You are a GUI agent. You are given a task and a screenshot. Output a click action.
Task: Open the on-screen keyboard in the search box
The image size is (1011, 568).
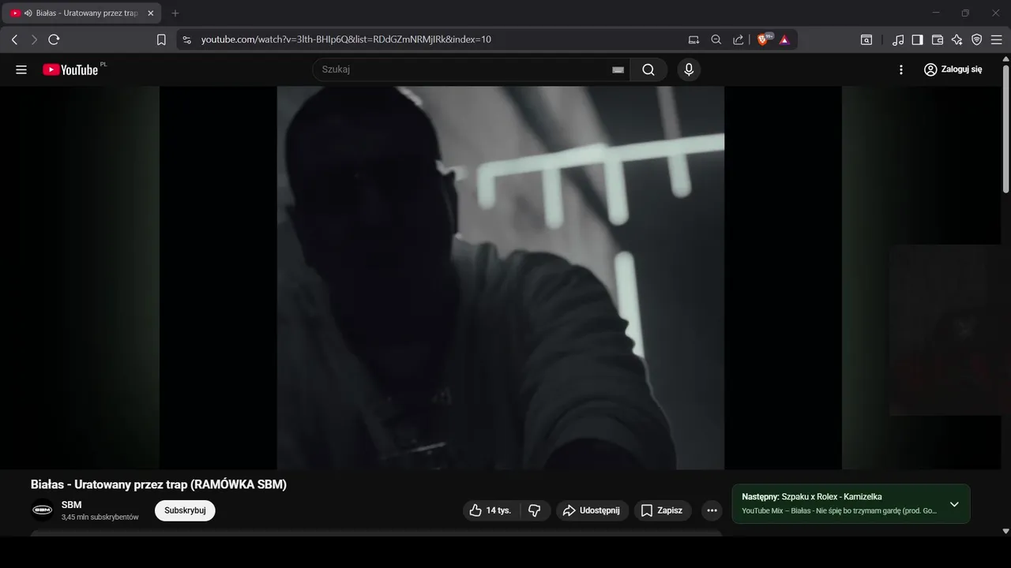[x=618, y=69]
